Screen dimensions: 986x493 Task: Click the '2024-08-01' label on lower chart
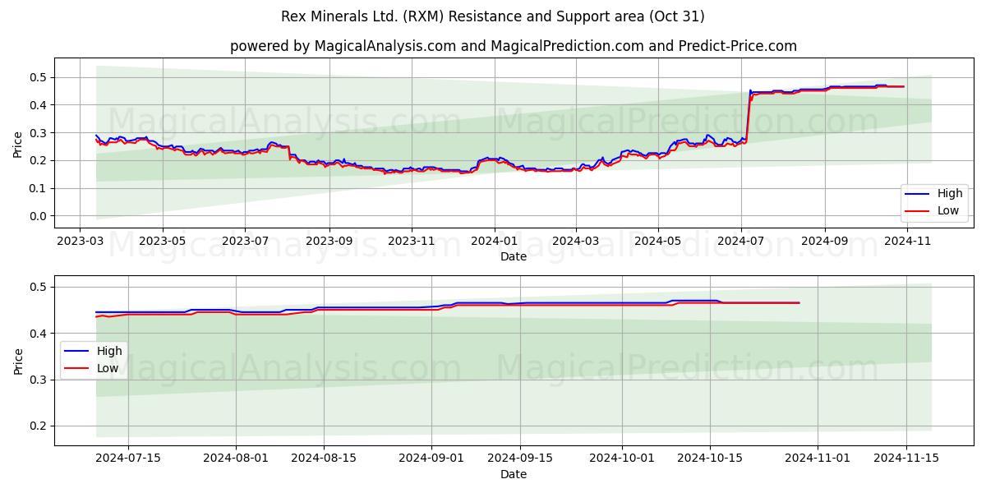tap(236, 459)
